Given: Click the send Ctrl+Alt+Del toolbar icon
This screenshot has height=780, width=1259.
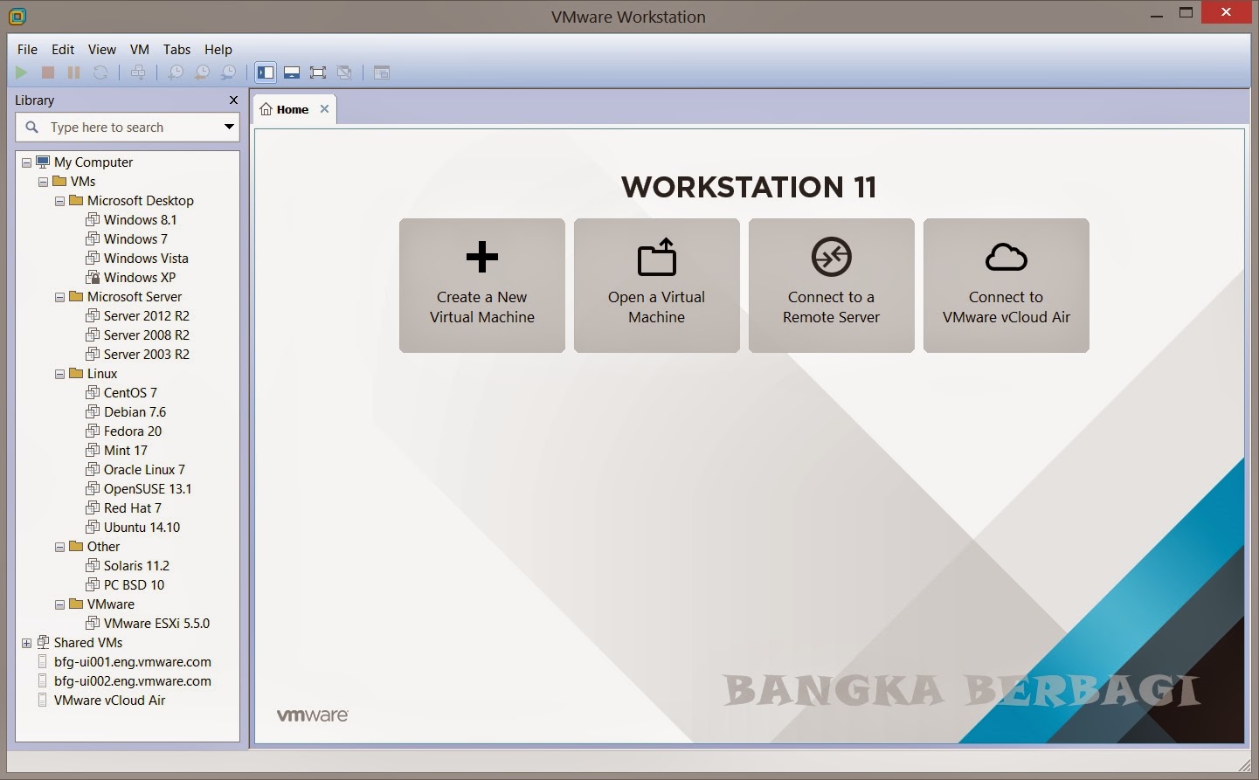Looking at the screenshot, I should pos(138,72).
